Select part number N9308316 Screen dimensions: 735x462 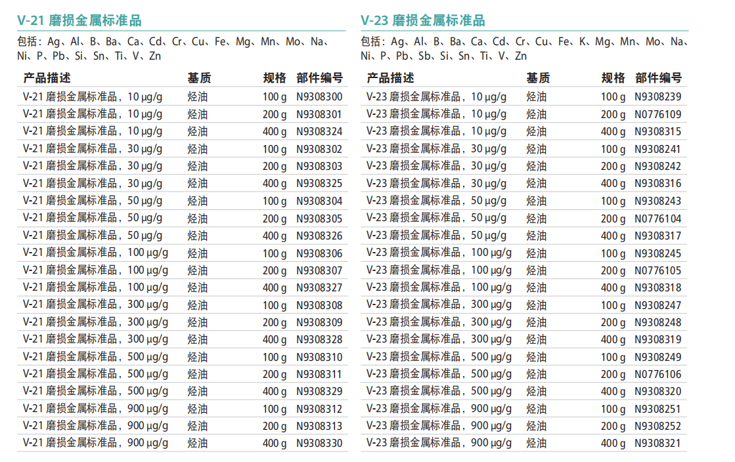(x=658, y=184)
